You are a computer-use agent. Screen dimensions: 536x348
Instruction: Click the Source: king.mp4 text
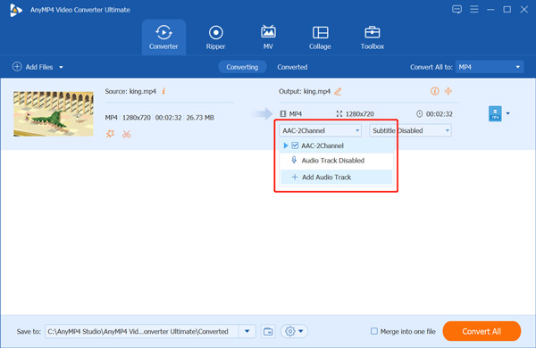130,91
